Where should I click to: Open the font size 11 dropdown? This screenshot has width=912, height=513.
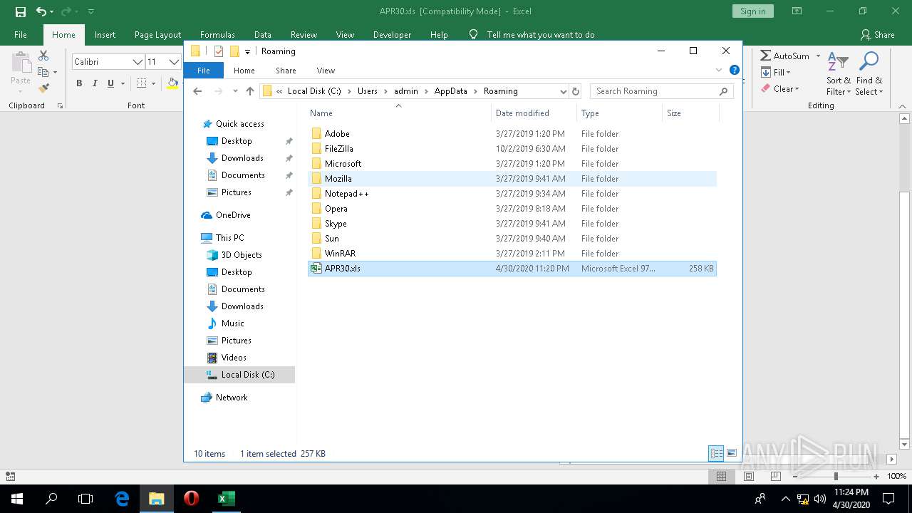point(173,62)
